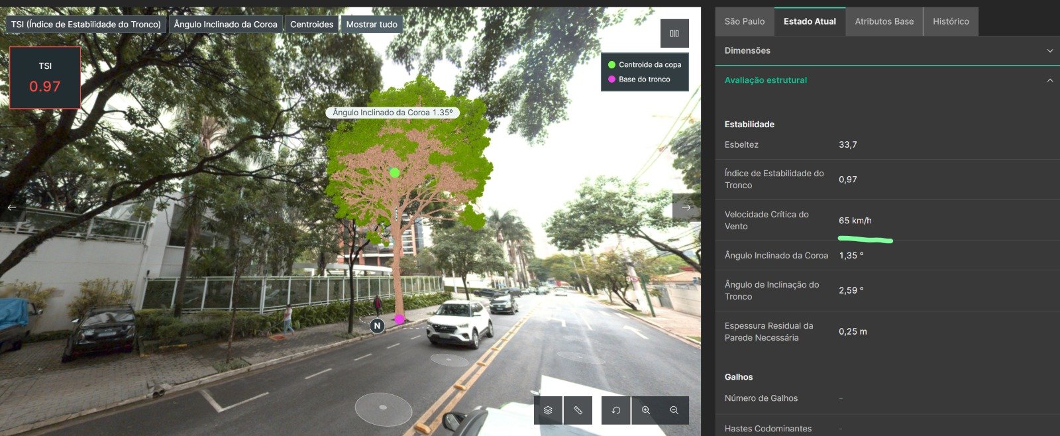1060x436 pixels.
Task: Click the green crown centroid point on the tree
Action: [x=394, y=172]
